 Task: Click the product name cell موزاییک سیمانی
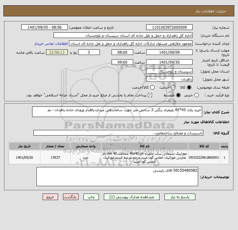click(x=145, y=157)
